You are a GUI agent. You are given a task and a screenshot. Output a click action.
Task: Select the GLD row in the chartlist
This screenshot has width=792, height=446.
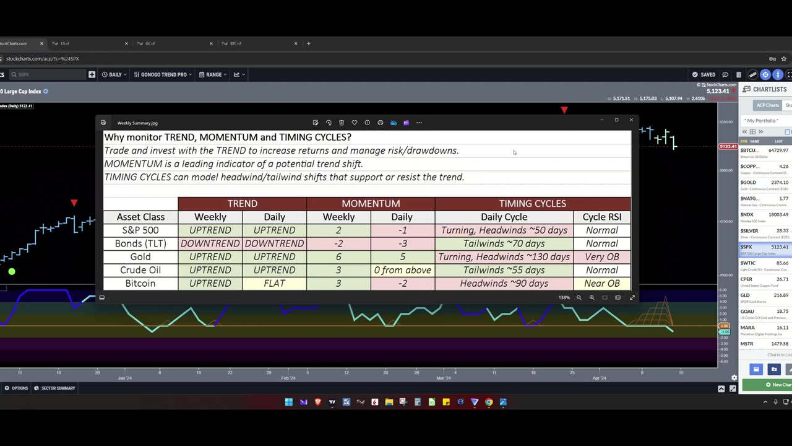765,297
